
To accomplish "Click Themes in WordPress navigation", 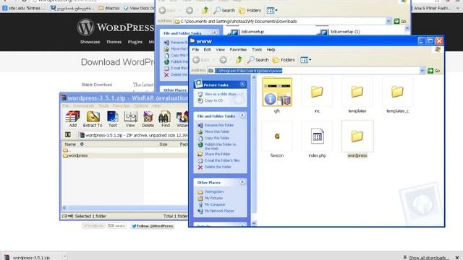I will pyautogui.click(x=114, y=42).
